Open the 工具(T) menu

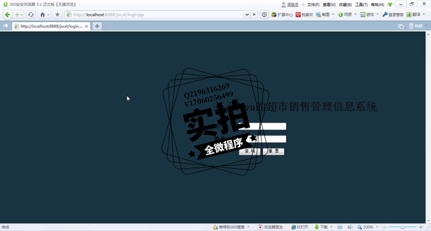point(361,4)
